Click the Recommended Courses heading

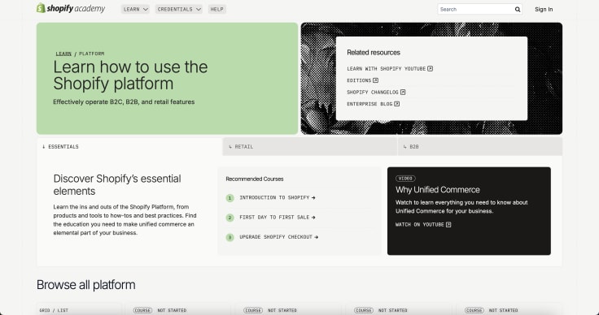255,179
